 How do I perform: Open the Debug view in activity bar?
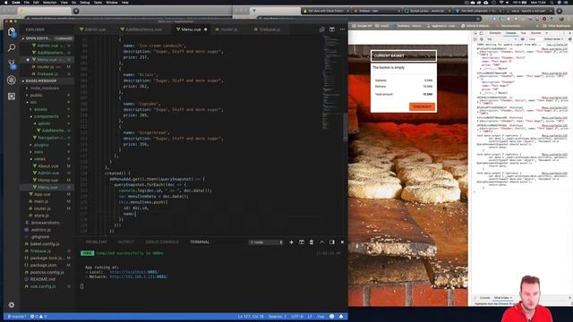12,80
